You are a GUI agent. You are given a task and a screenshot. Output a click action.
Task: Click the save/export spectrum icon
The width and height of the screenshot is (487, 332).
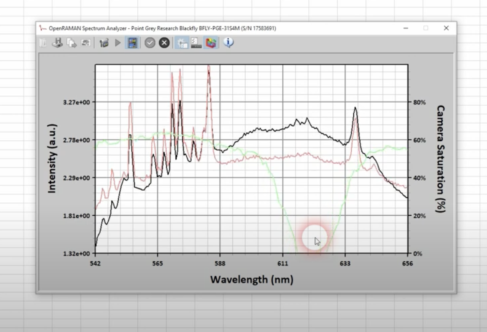(57, 43)
